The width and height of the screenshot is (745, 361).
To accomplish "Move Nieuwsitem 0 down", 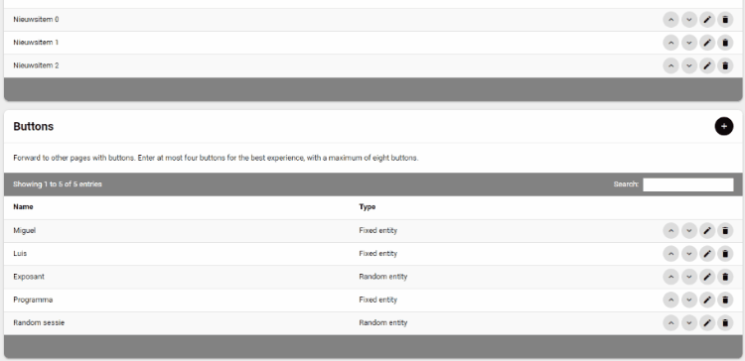I will pyautogui.click(x=689, y=20).
